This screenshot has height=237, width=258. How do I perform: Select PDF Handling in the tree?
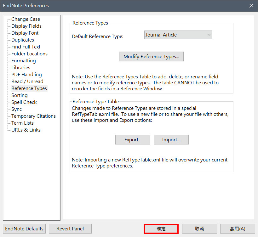tap(26, 75)
